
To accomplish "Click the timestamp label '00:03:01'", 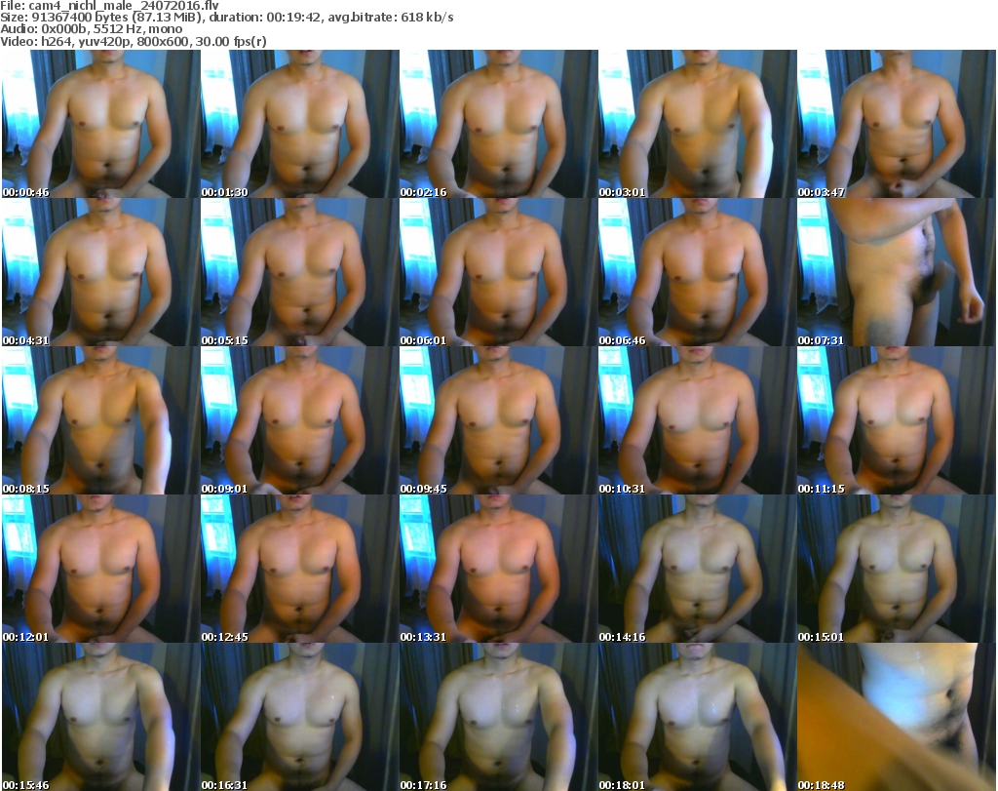I will pos(622,192).
